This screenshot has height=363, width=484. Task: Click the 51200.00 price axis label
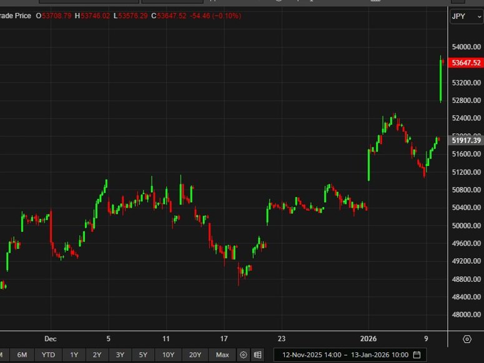466,172
